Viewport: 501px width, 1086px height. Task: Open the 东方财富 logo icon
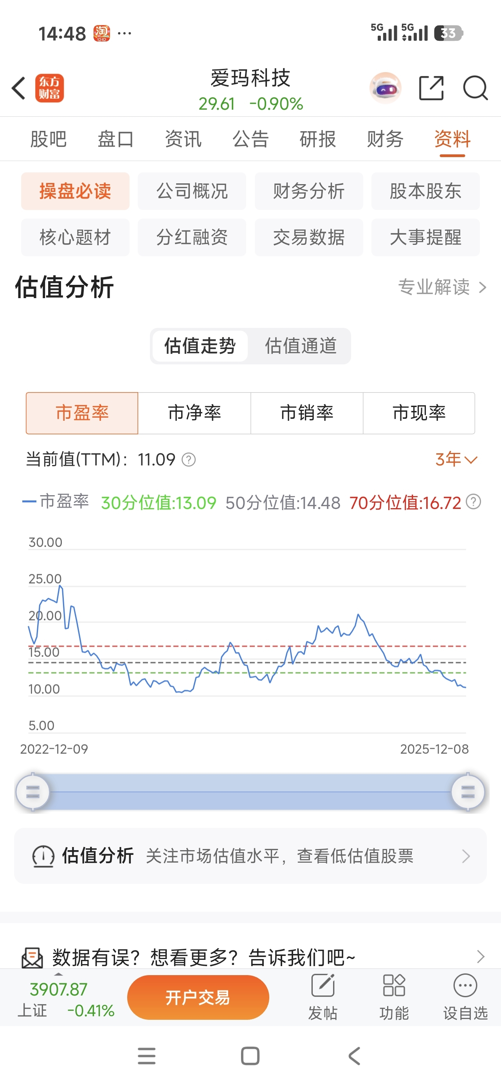coord(49,88)
